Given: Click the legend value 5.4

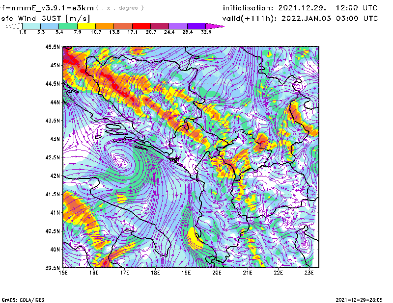Looking at the screenshot, I should click(59, 32).
